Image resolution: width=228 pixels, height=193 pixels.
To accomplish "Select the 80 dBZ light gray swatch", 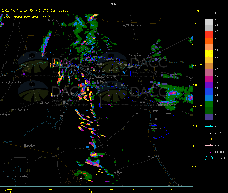I will click(x=209, y=22).
